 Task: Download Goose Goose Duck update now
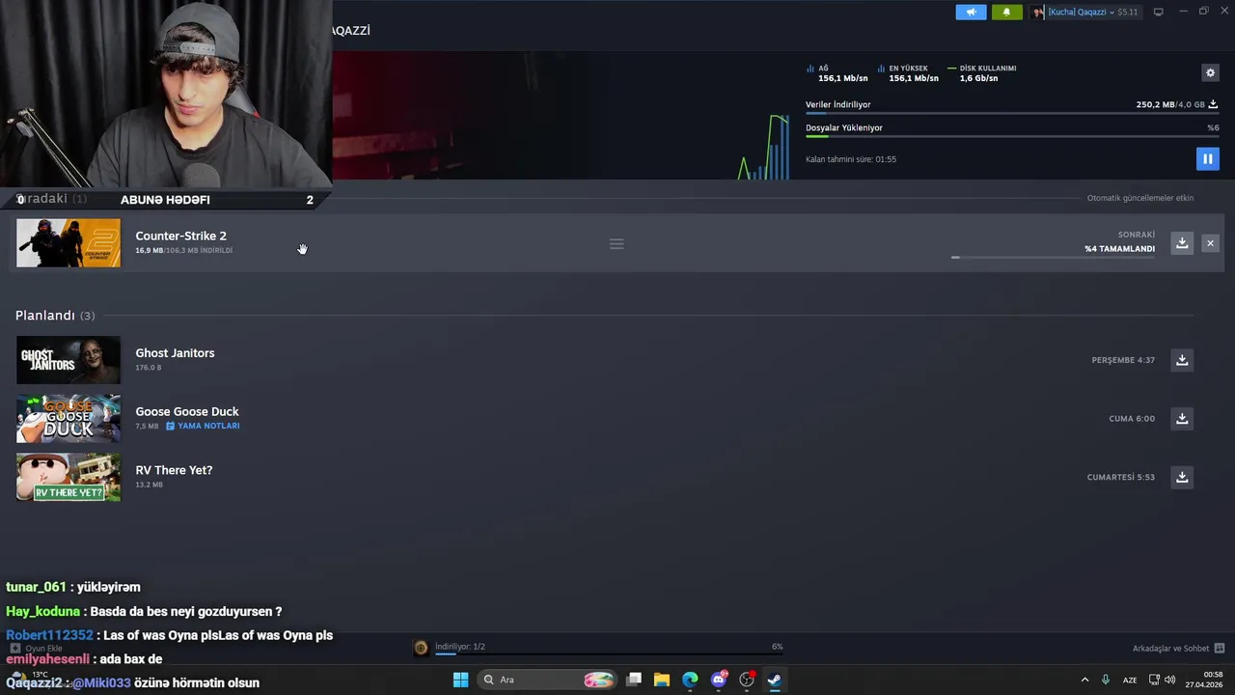pyautogui.click(x=1182, y=419)
